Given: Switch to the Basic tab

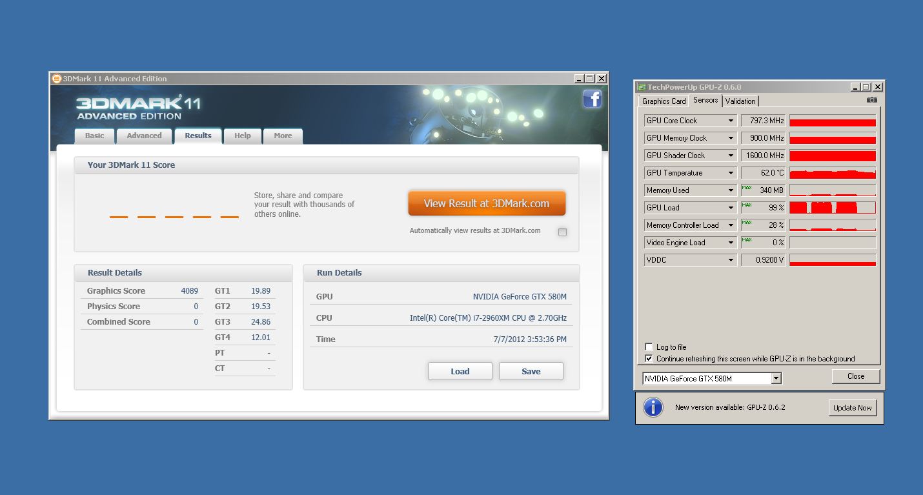Looking at the screenshot, I should click(94, 136).
